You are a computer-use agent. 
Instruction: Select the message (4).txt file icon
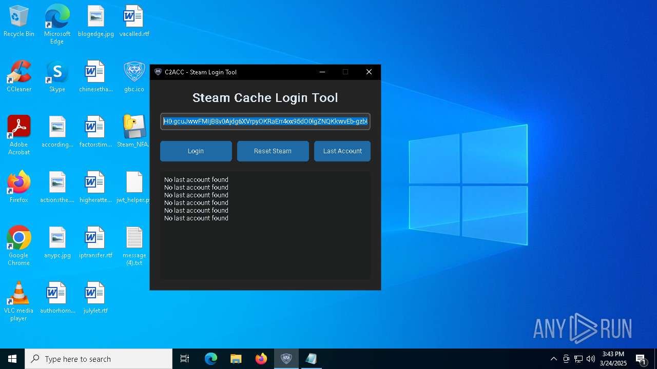coord(134,246)
